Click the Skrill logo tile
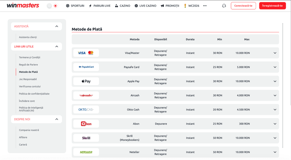This screenshot has width=291, height=160. (x=86, y=138)
